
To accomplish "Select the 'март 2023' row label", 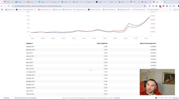I will click(29, 53).
